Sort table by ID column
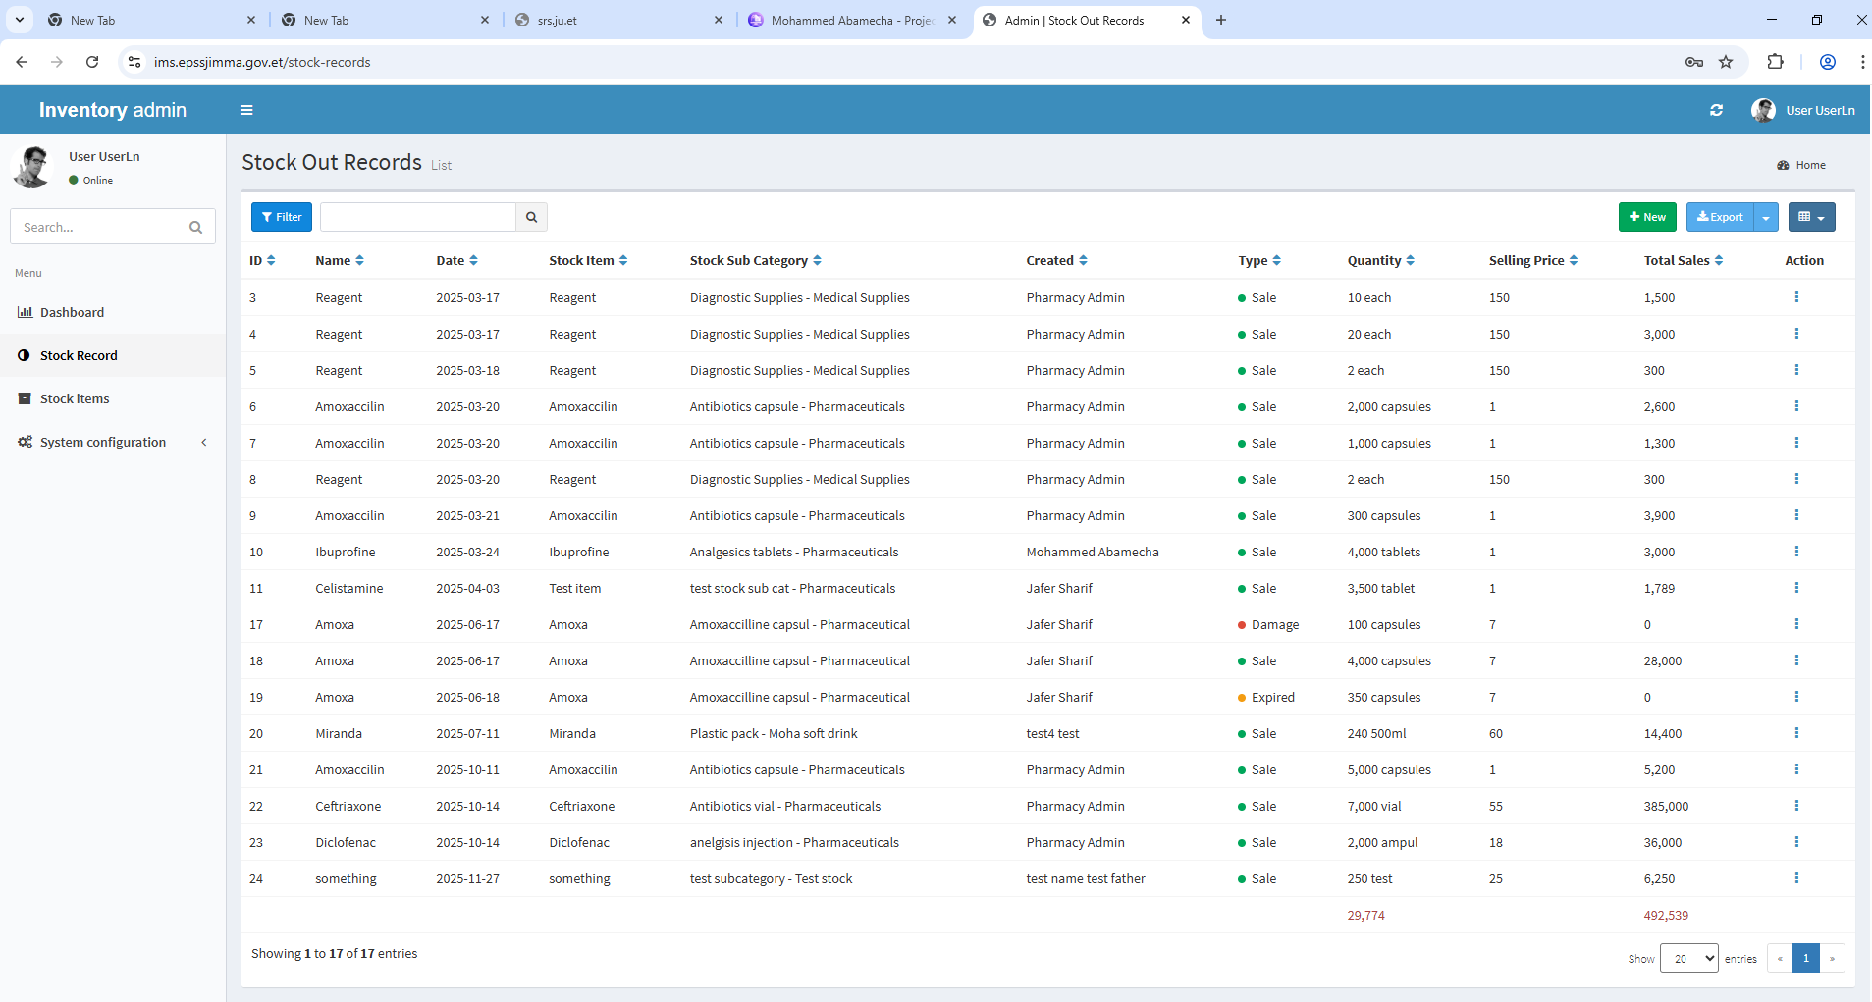 pyautogui.click(x=262, y=260)
